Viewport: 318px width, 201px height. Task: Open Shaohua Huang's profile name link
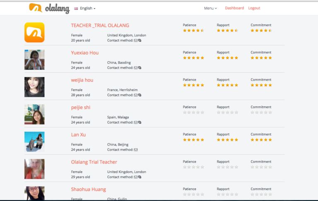(88, 189)
